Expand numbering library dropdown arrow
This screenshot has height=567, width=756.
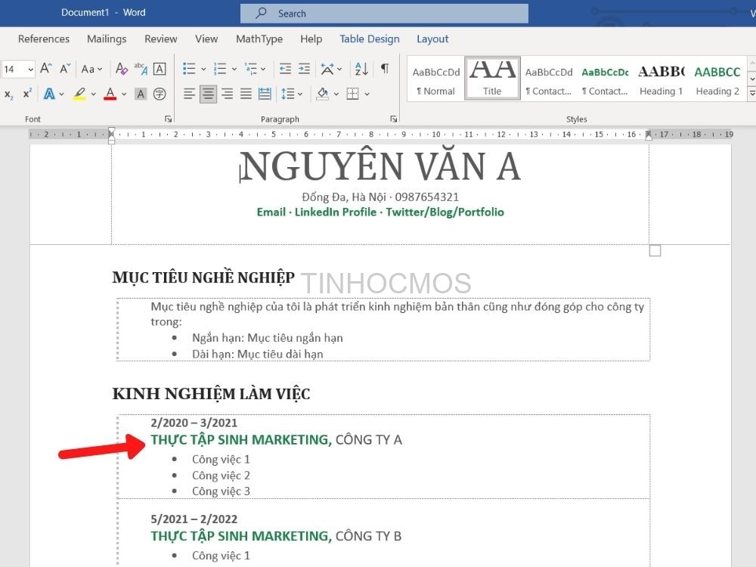coord(234,70)
